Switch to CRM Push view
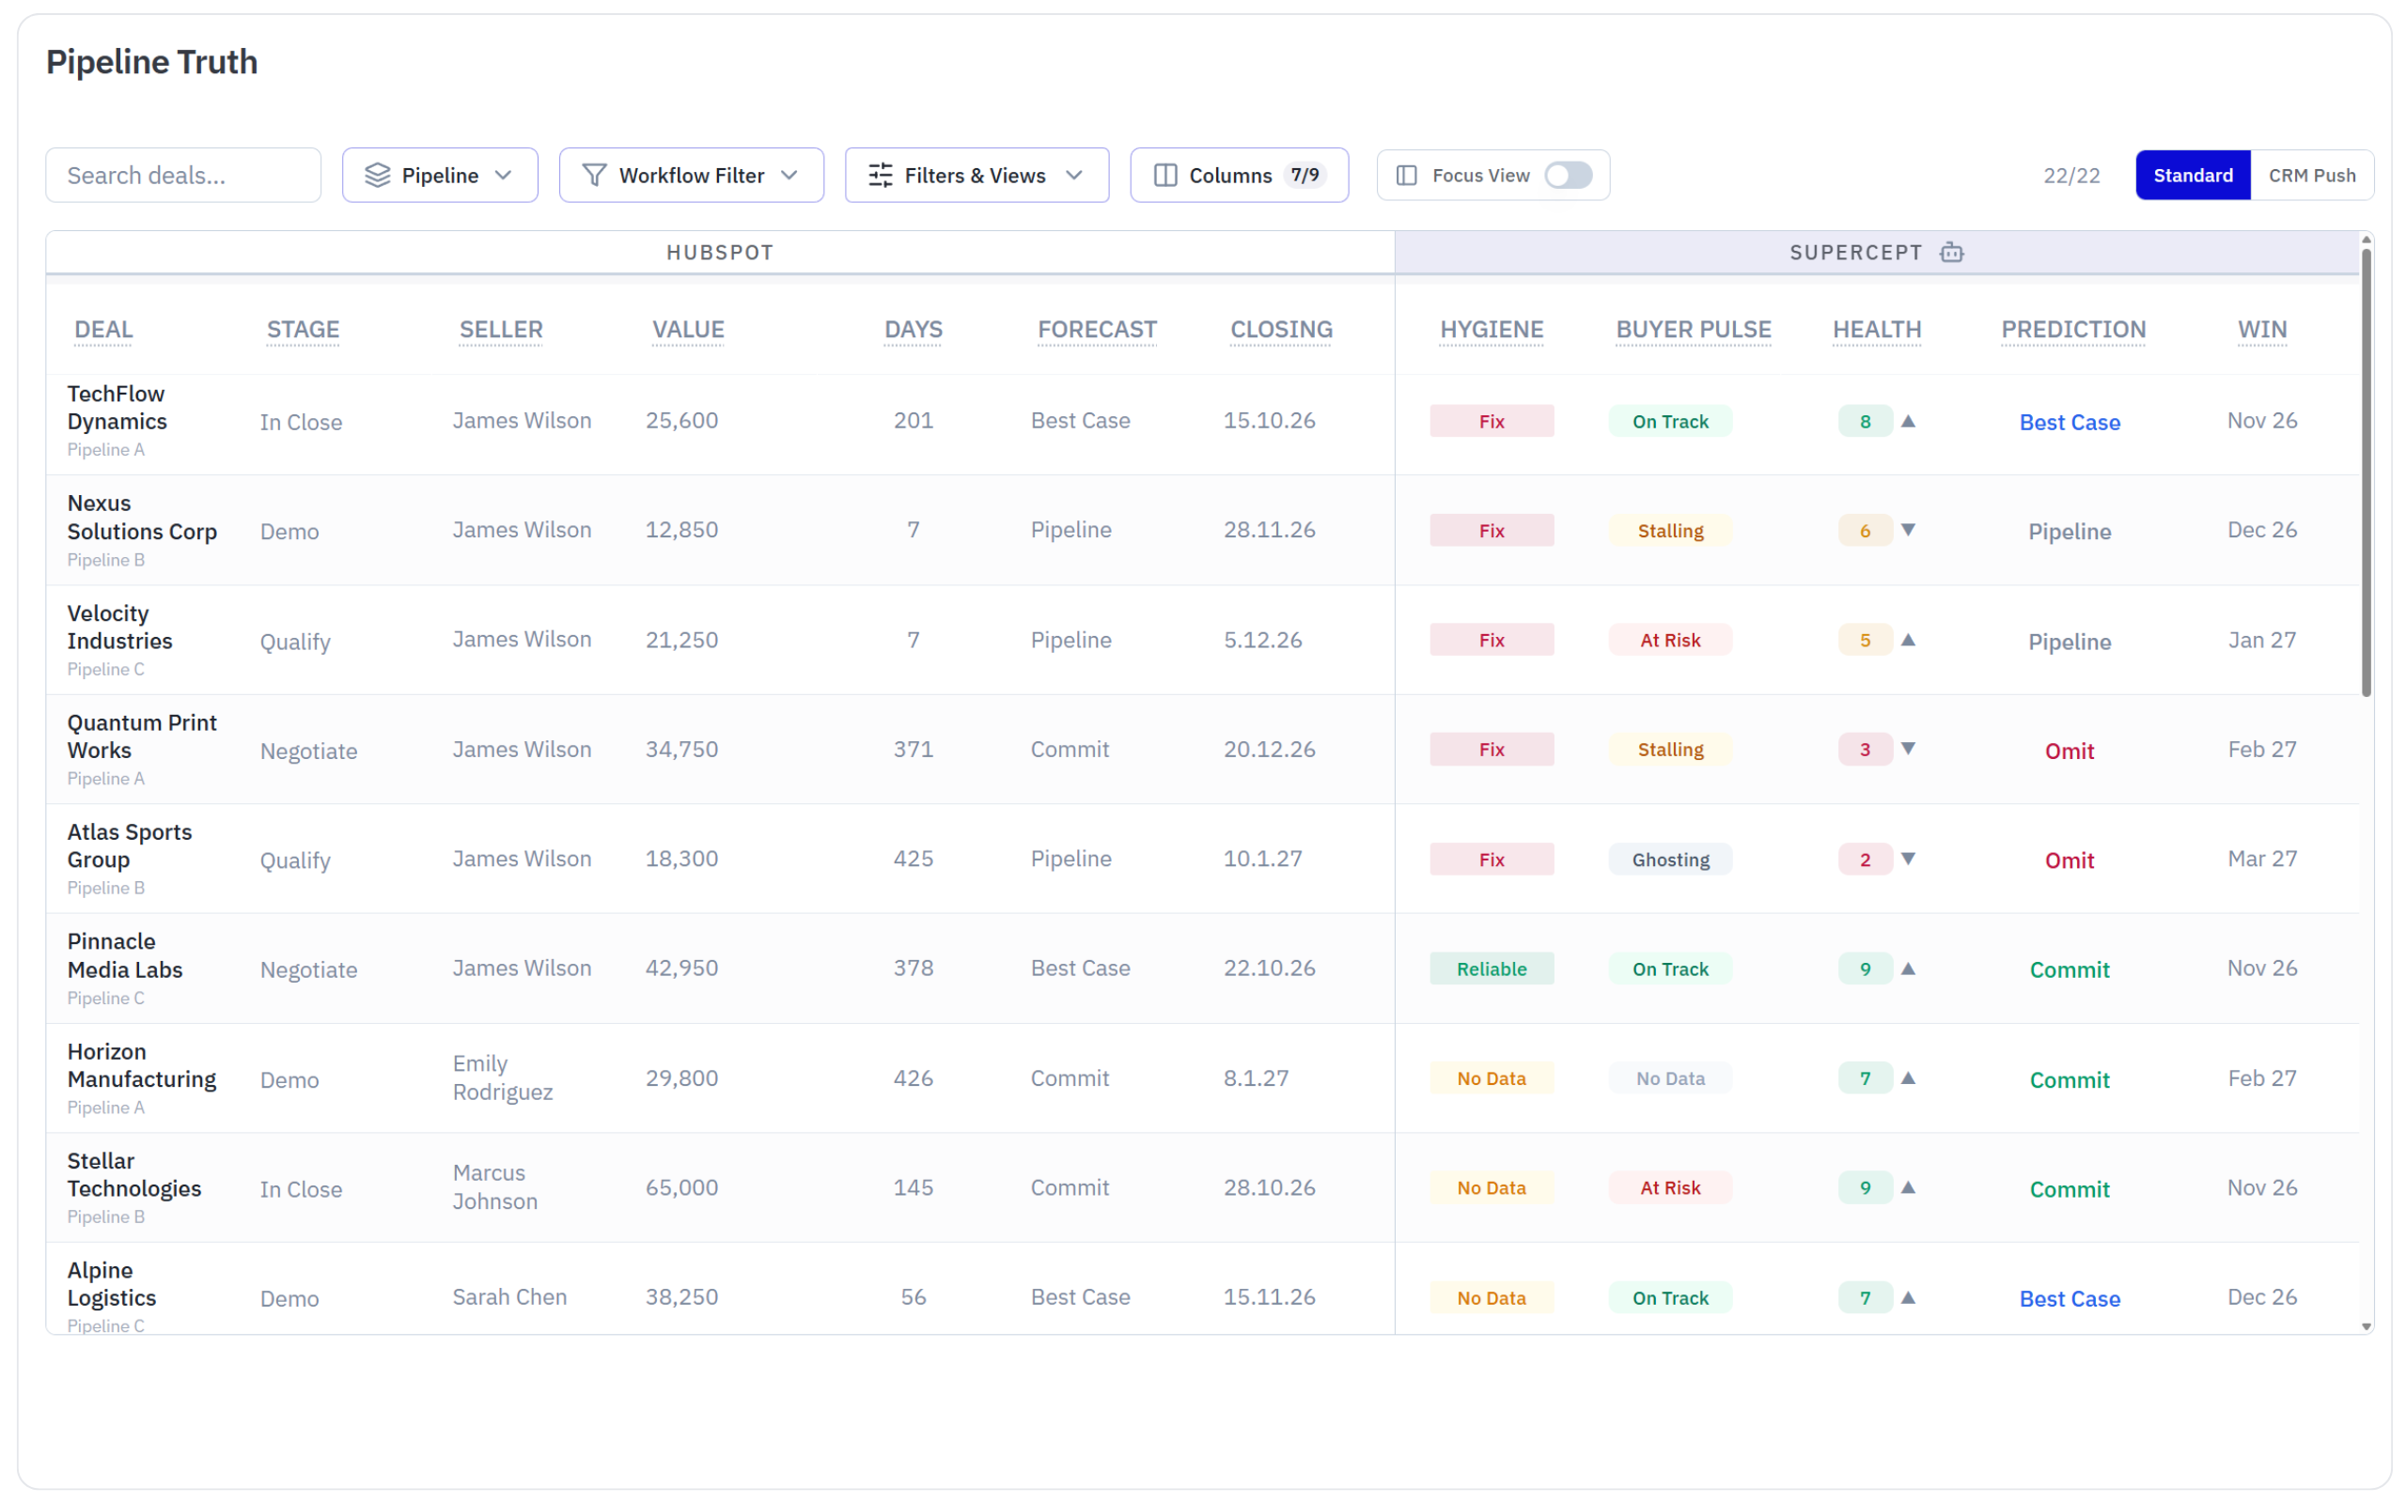 [2312, 175]
